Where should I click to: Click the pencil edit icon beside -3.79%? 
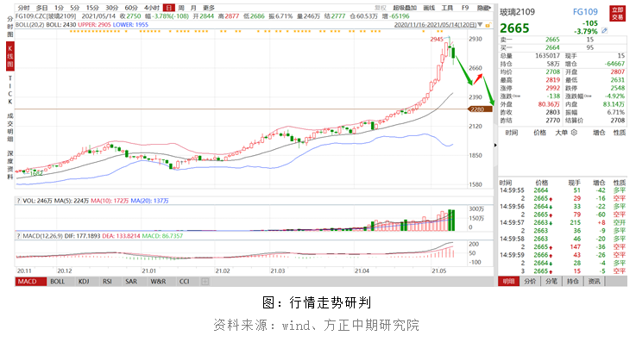[604, 31]
